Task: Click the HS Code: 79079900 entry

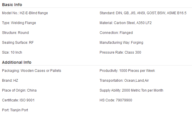Action: click(x=116, y=100)
